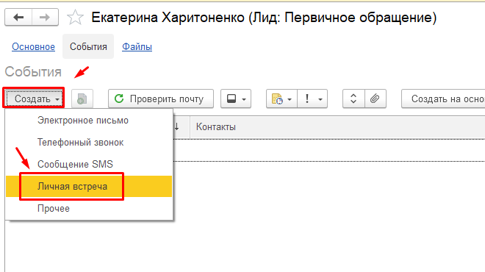
Task: Choose Электронное письмо from the menu
Action: pos(89,121)
